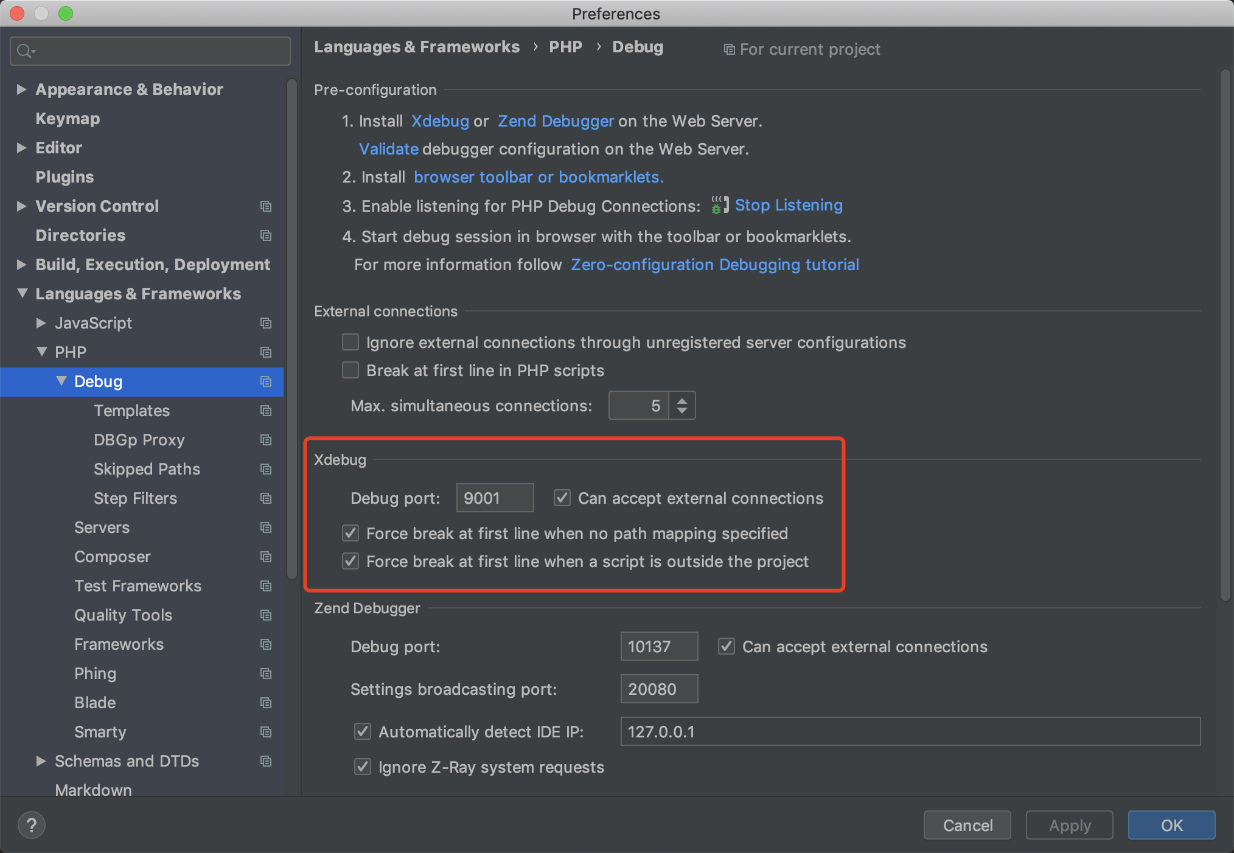Disable 'Force break at first line when no path mapping specified'

352,534
